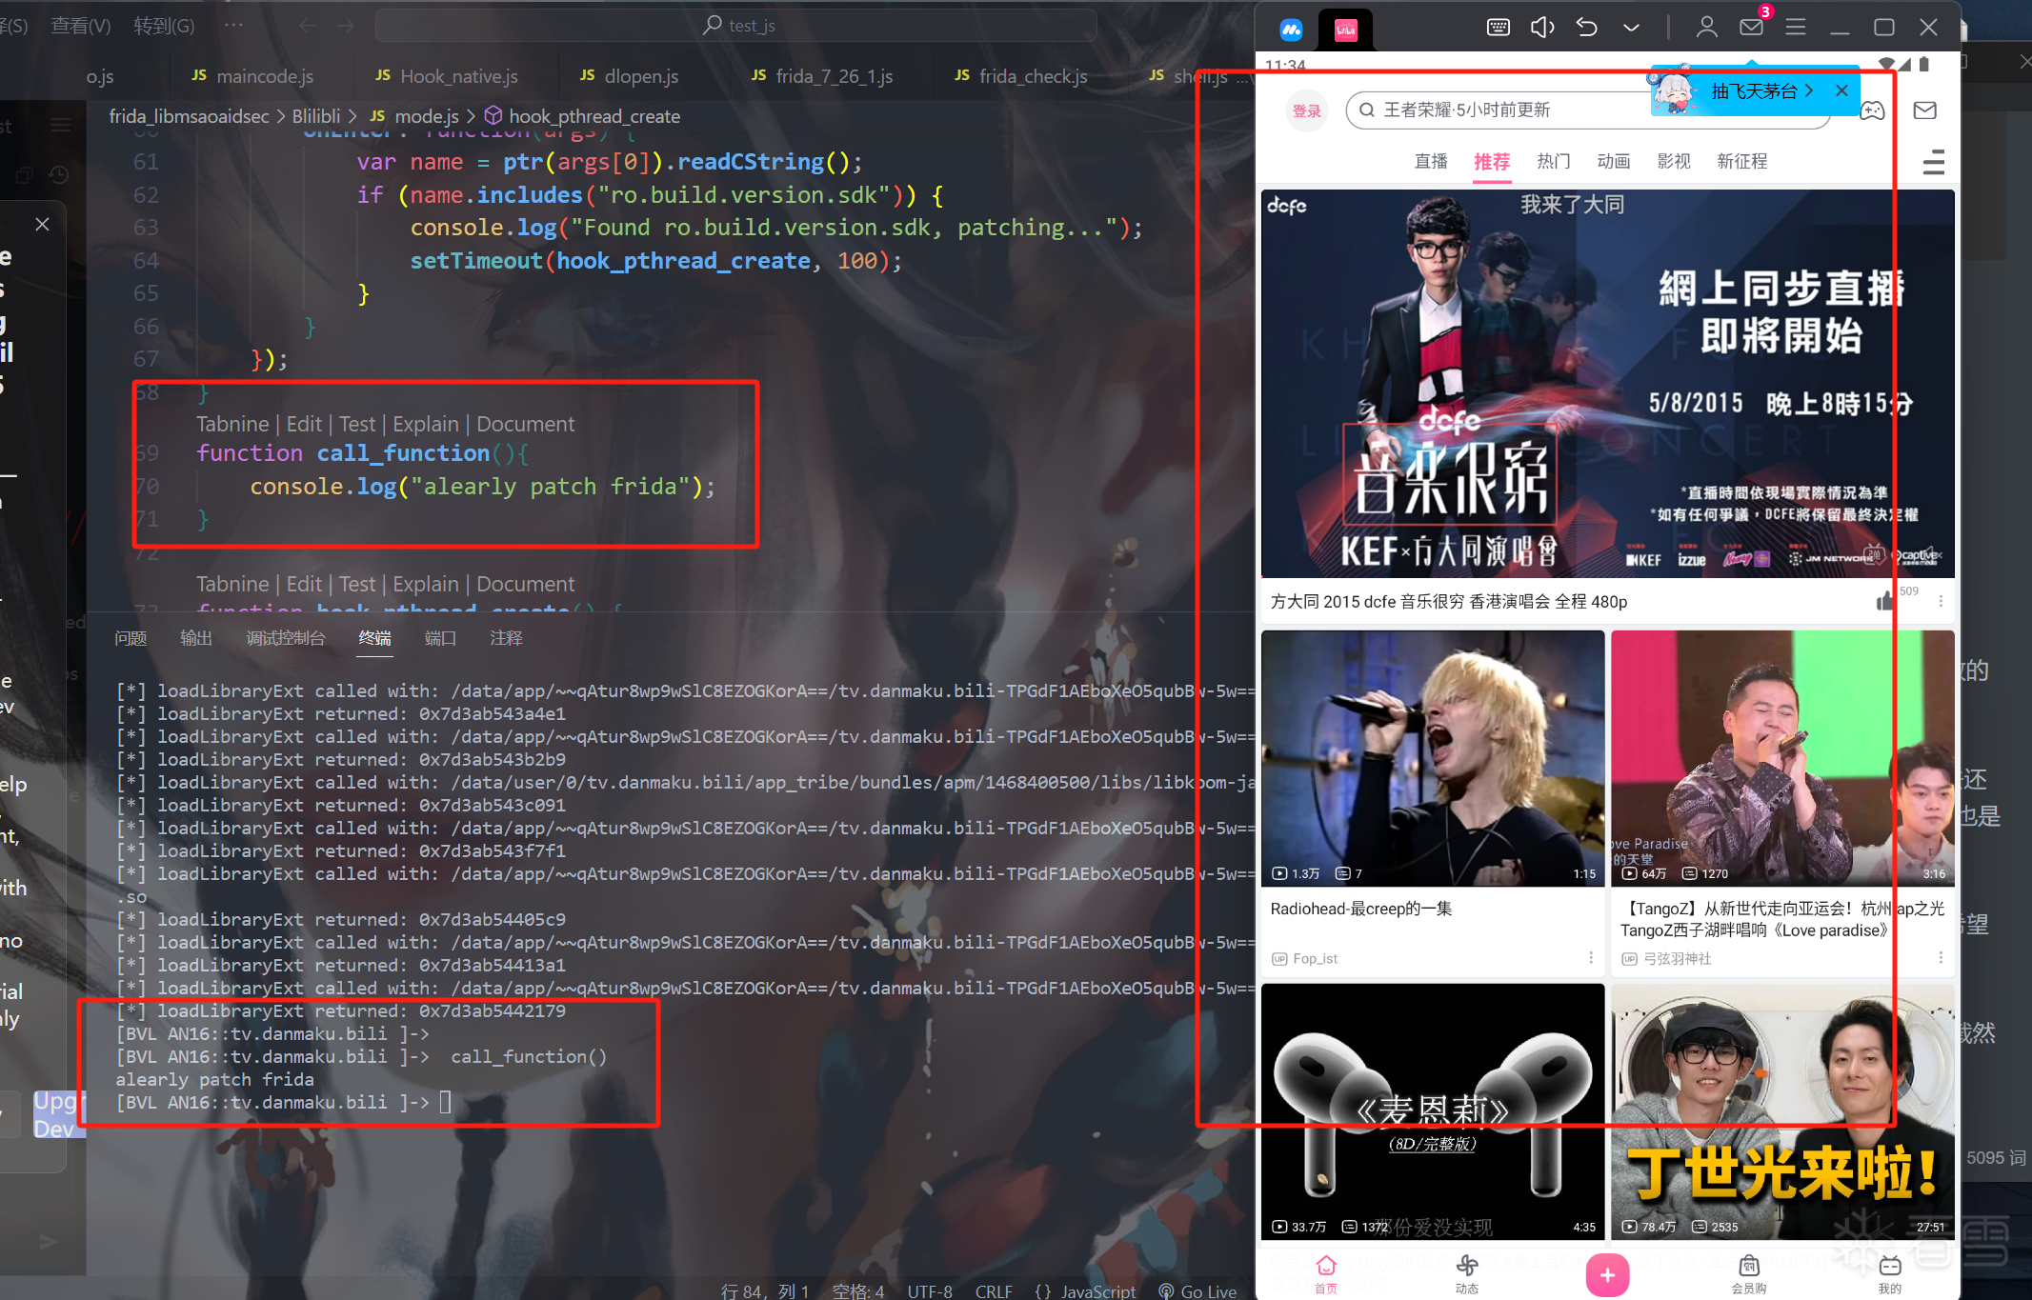Expand the emulator toolbar dropdown chevron

point(1631,27)
